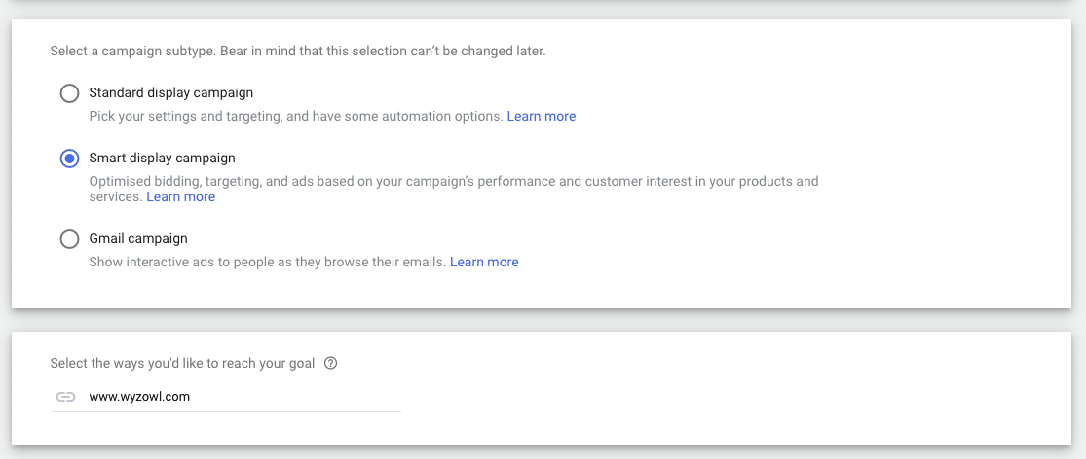
Task: Click the 'Pick your settings and targeting' description
Action: click(x=296, y=116)
